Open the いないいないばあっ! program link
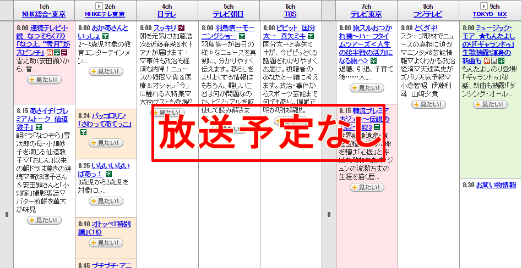Screen dimensions: 522x268 pyautogui.click(x=104, y=169)
